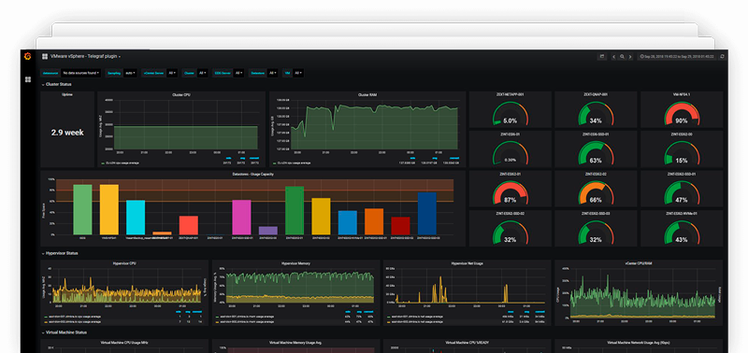Click the purple bar in Datastores chart
The height and width of the screenshot is (353, 748).
pos(268,231)
